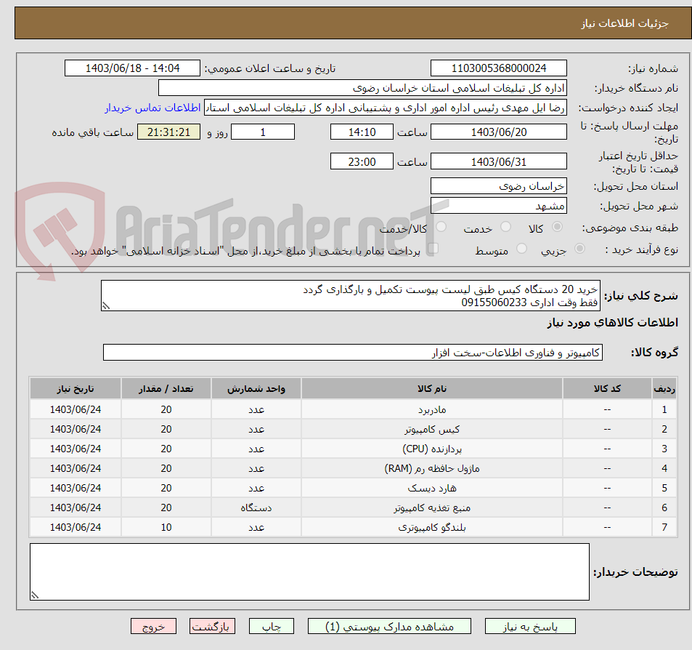
Task: Select the متوسط purchase type radio
Action: coord(521,249)
